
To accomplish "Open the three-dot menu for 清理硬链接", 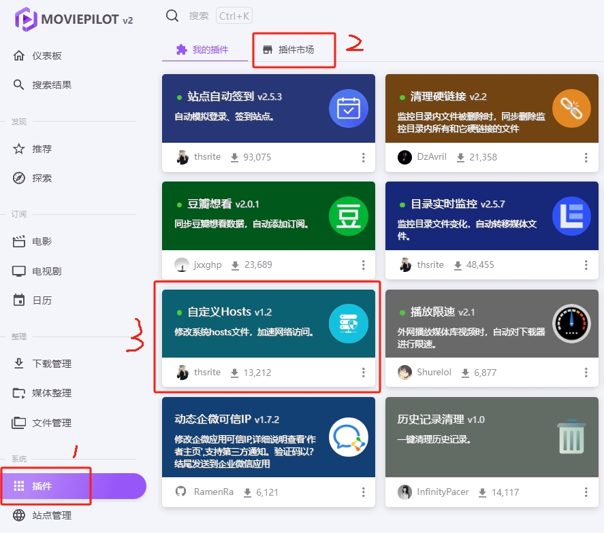I will [x=586, y=158].
